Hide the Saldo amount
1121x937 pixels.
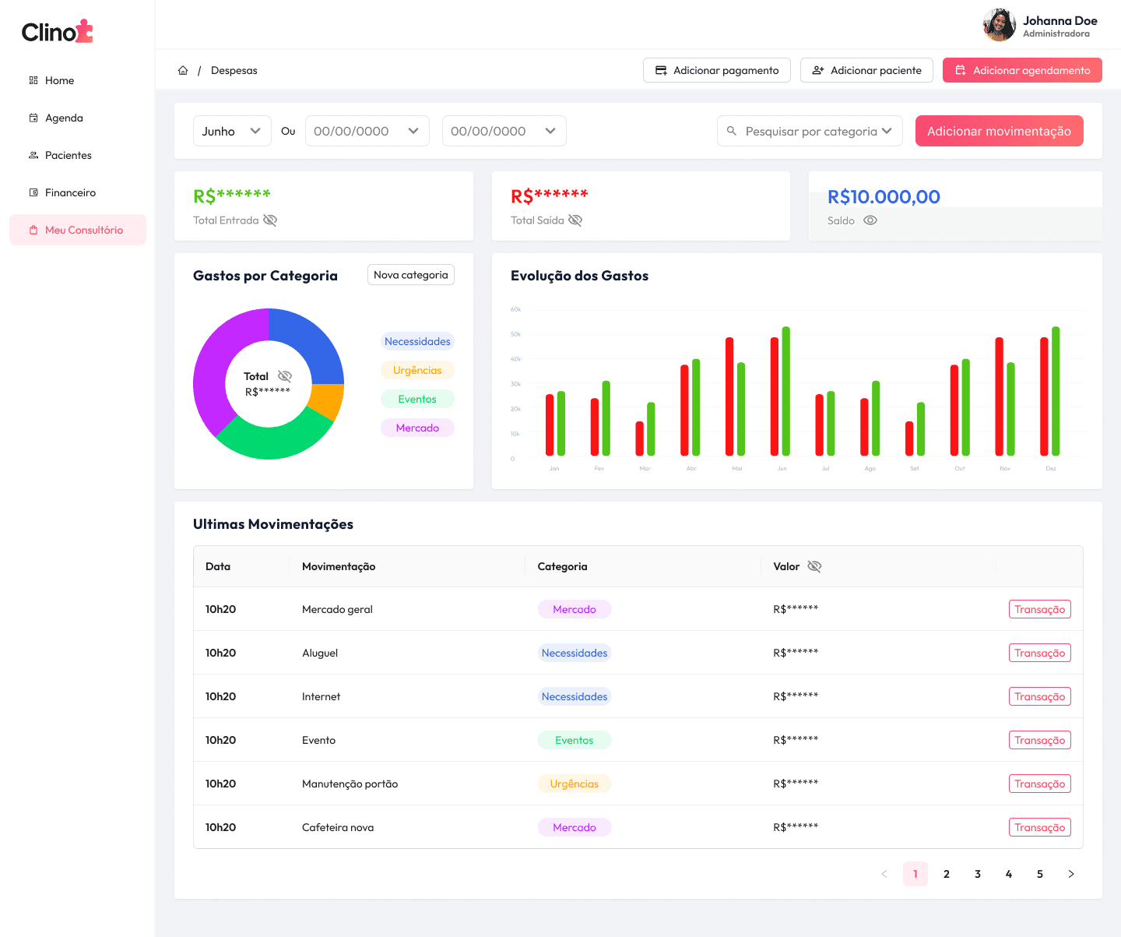pyautogui.click(x=870, y=220)
